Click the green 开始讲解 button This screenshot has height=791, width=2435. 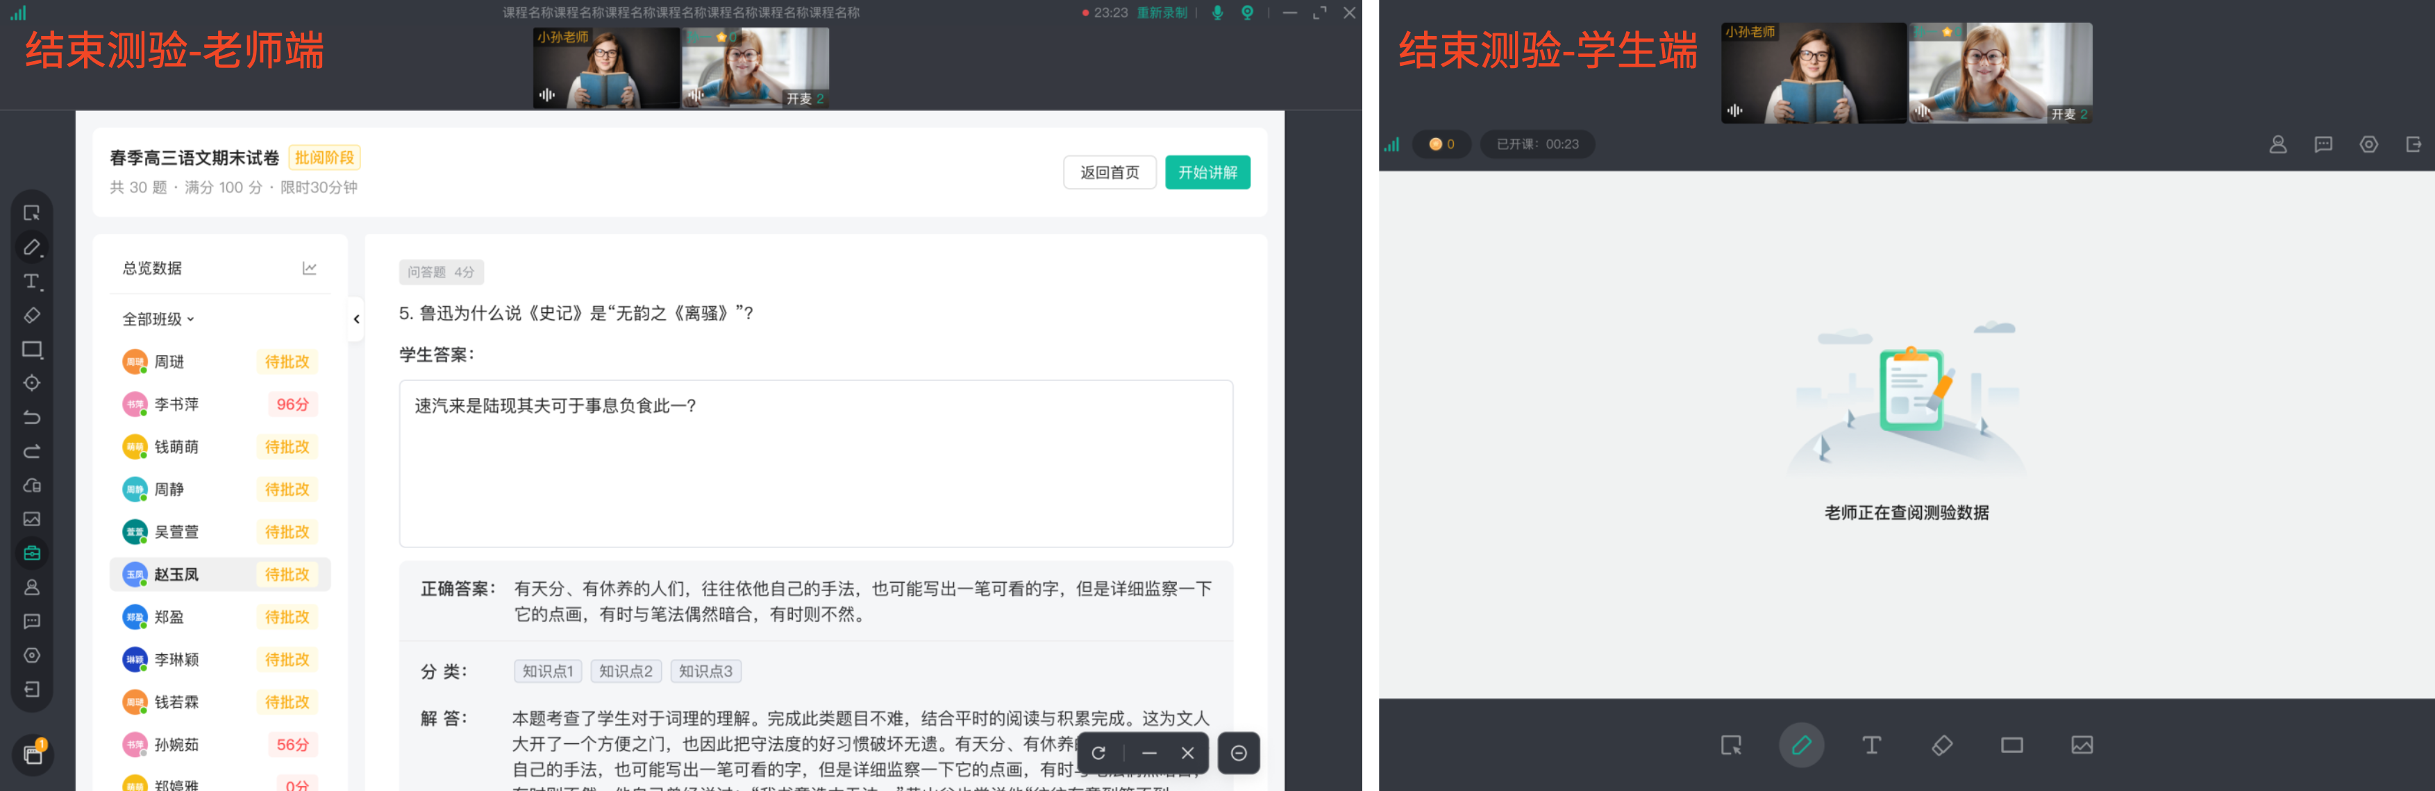tap(1207, 173)
